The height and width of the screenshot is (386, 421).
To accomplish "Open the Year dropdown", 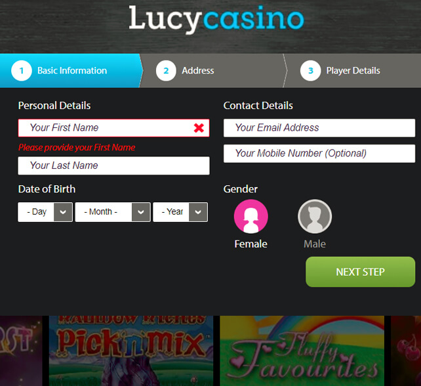I will (180, 212).
